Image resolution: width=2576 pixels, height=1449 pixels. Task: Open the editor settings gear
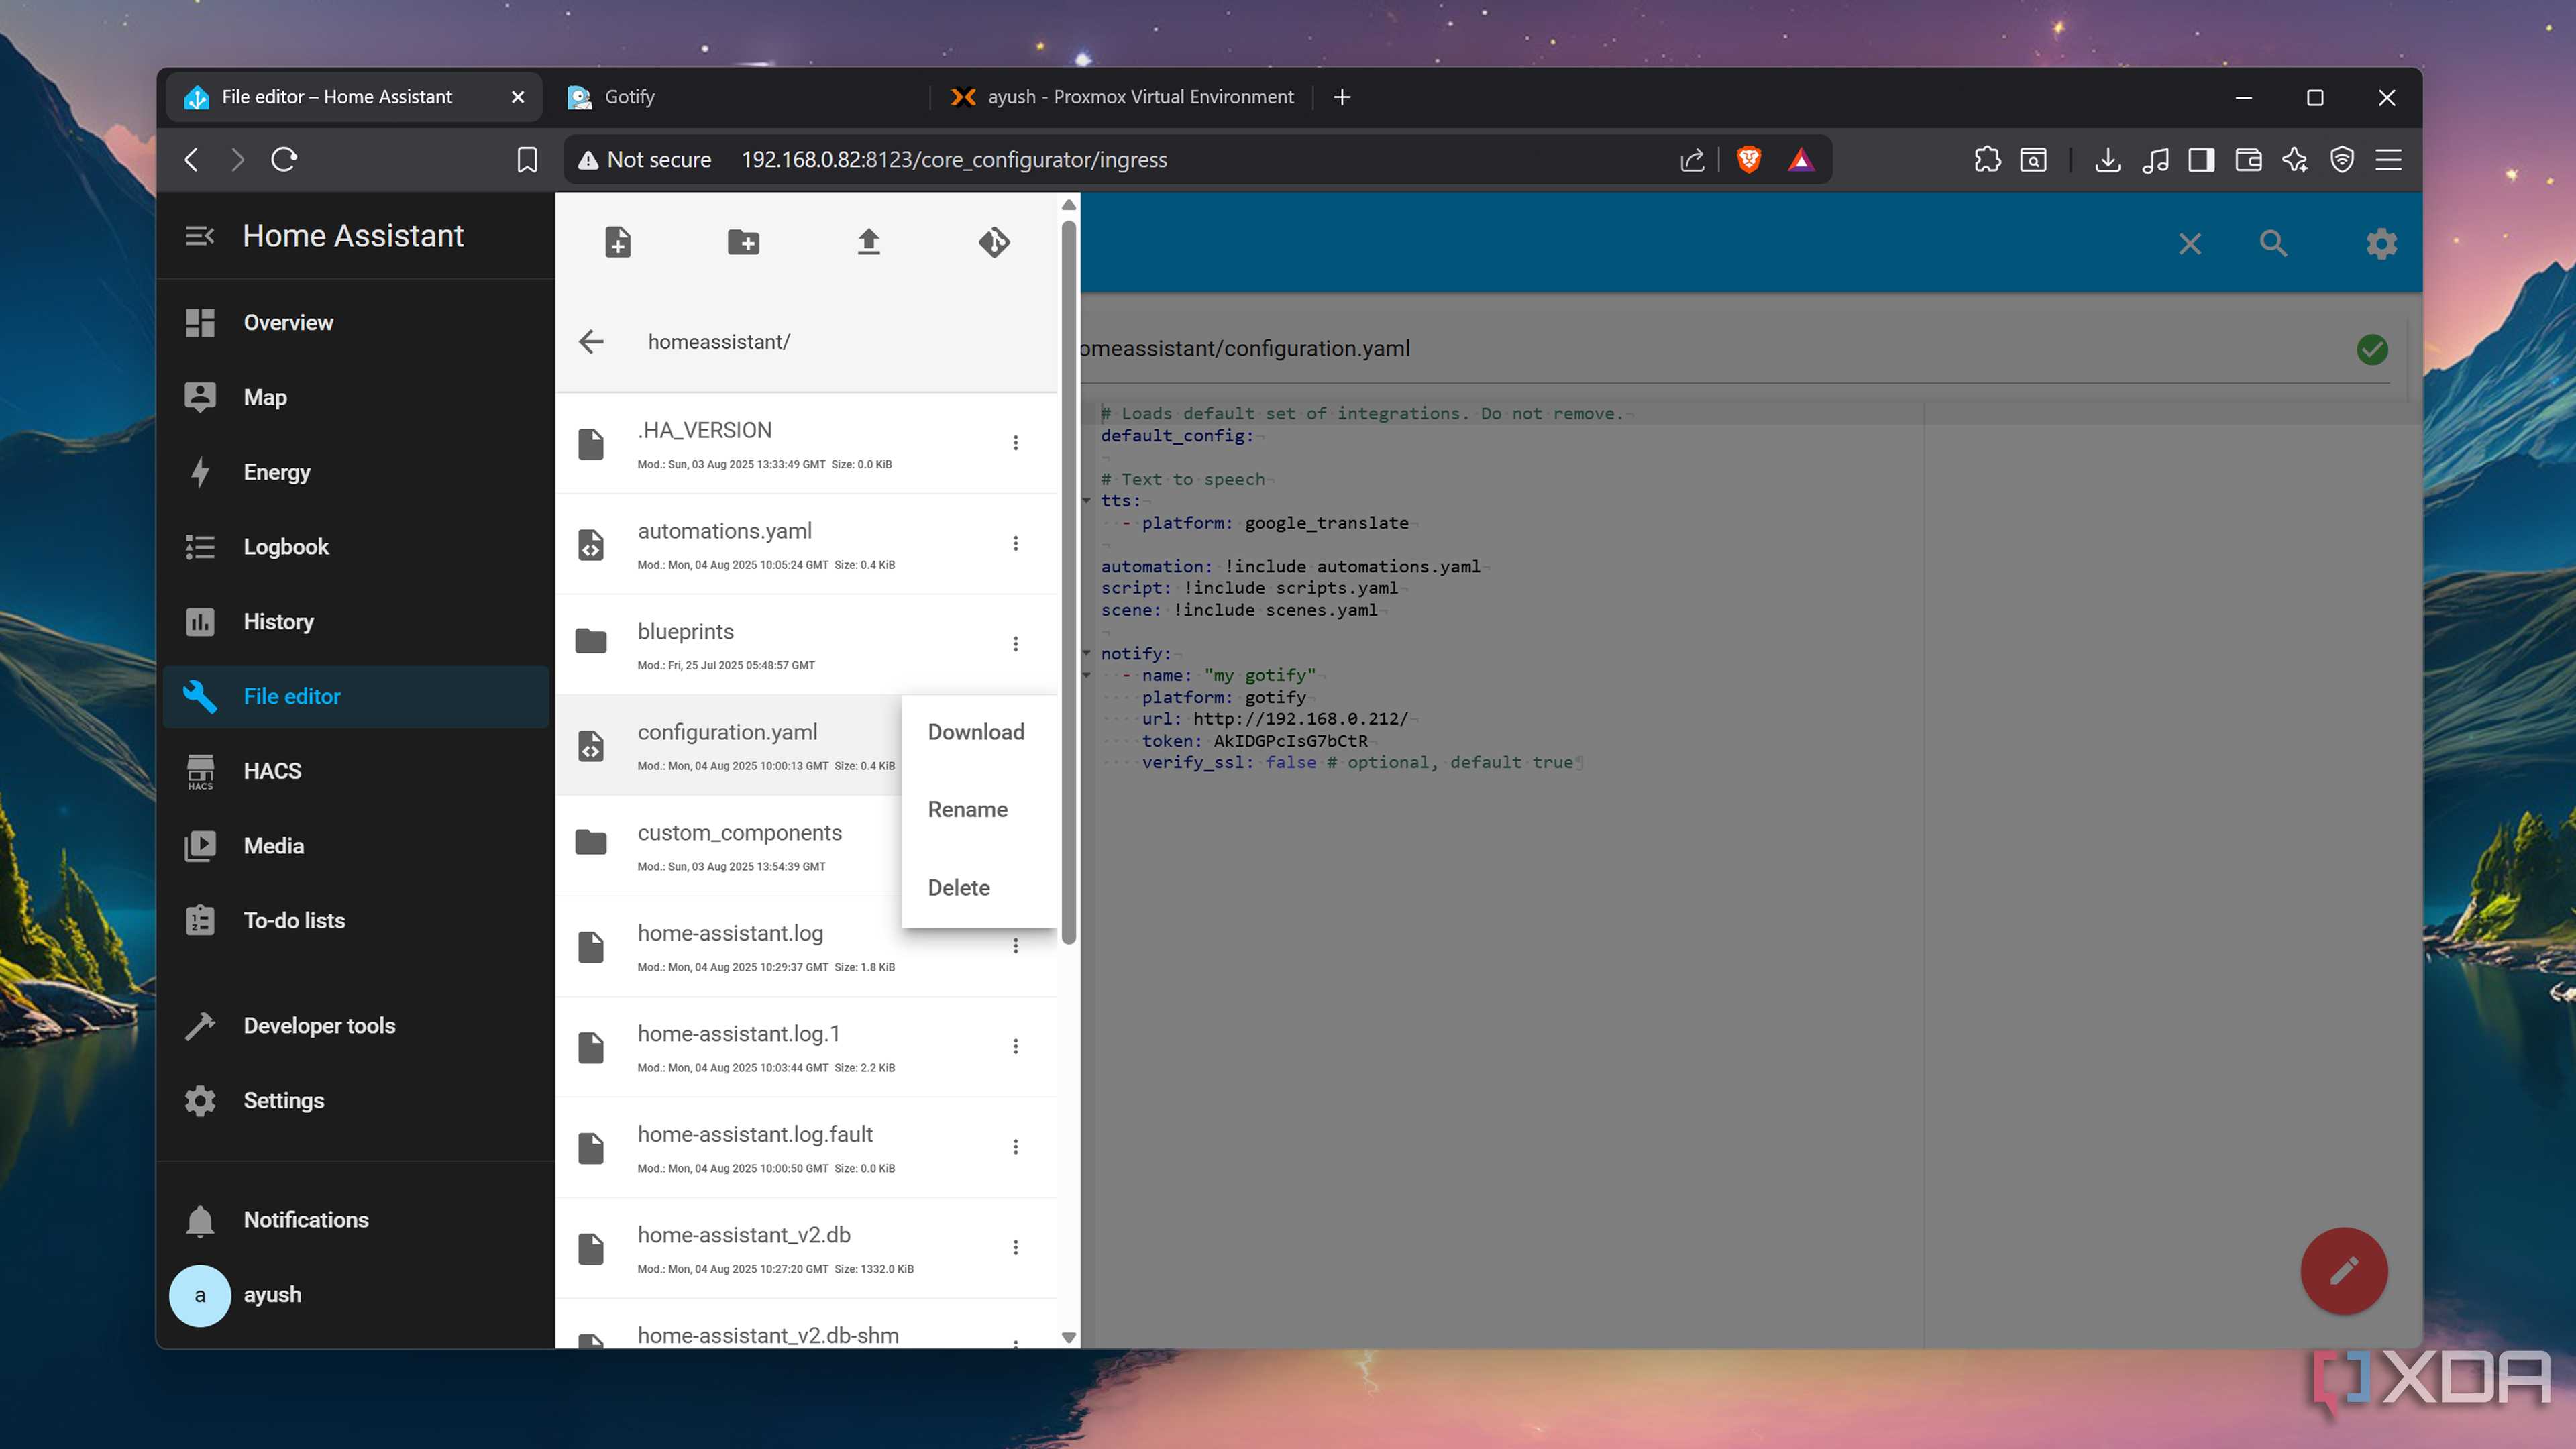(2381, 243)
